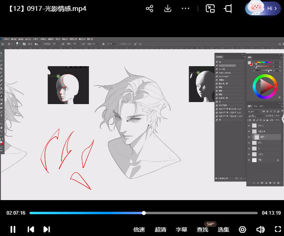Open the 超清 video quality menu
284x236 pixels.
(160, 230)
